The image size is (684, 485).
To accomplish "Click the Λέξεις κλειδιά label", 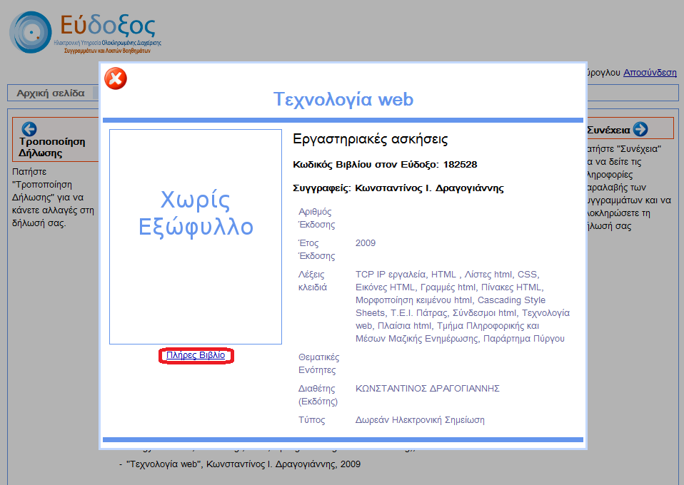I will tap(313, 281).
